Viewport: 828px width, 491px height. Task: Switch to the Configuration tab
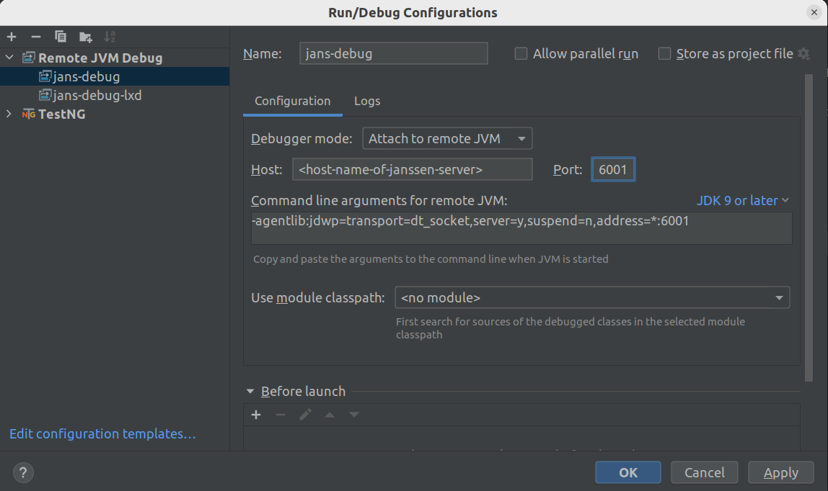[292, 101]
